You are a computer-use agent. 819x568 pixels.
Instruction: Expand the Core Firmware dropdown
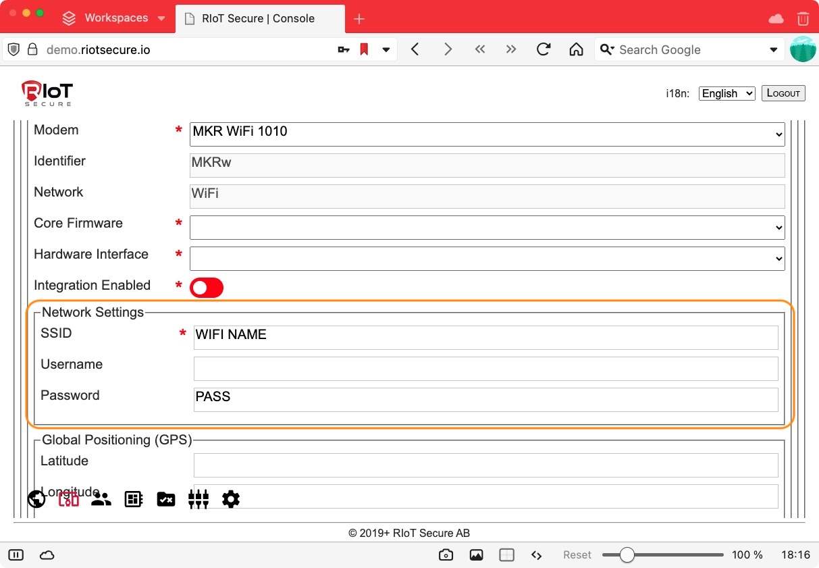pyautogui.click(x=487, y=228)
